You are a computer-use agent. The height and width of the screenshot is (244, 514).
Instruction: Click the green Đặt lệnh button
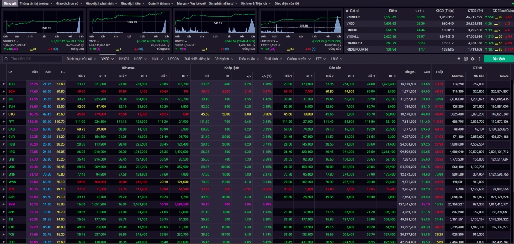499,59
